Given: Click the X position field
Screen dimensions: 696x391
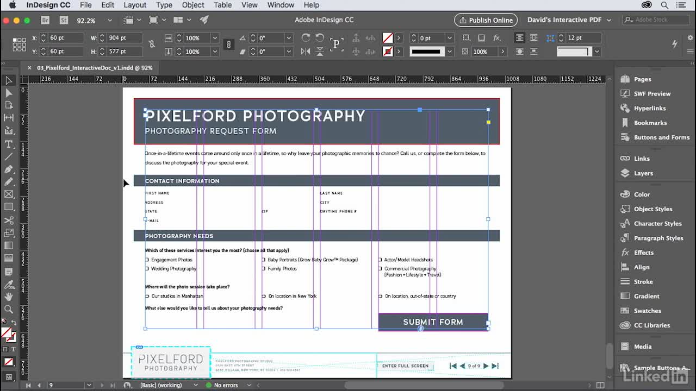Looking at the screenshot, I should [66, 38].
